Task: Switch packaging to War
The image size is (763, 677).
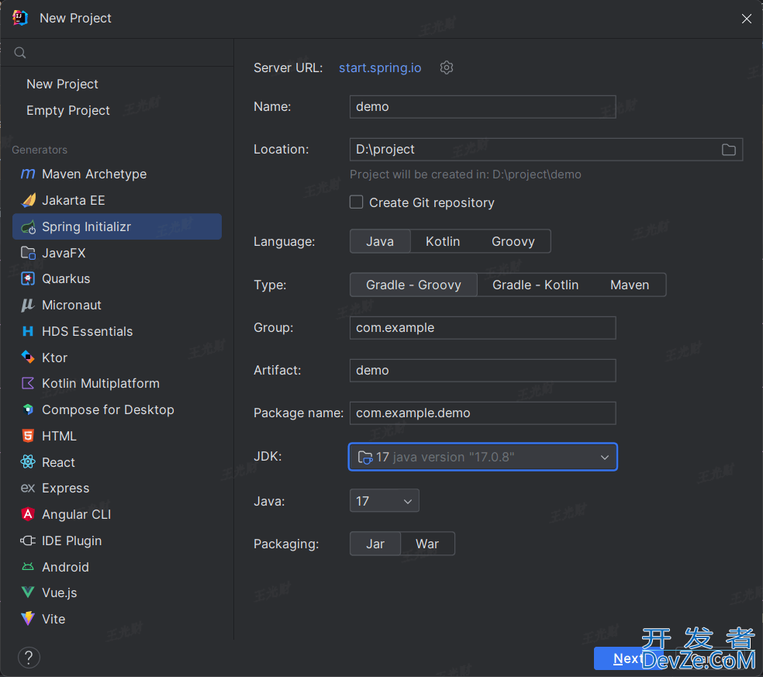Action: click(x=426, y=544)
